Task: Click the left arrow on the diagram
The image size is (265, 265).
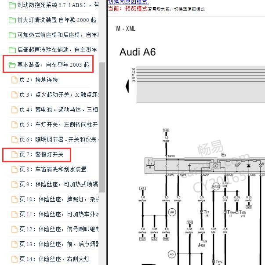Action: 127,86
